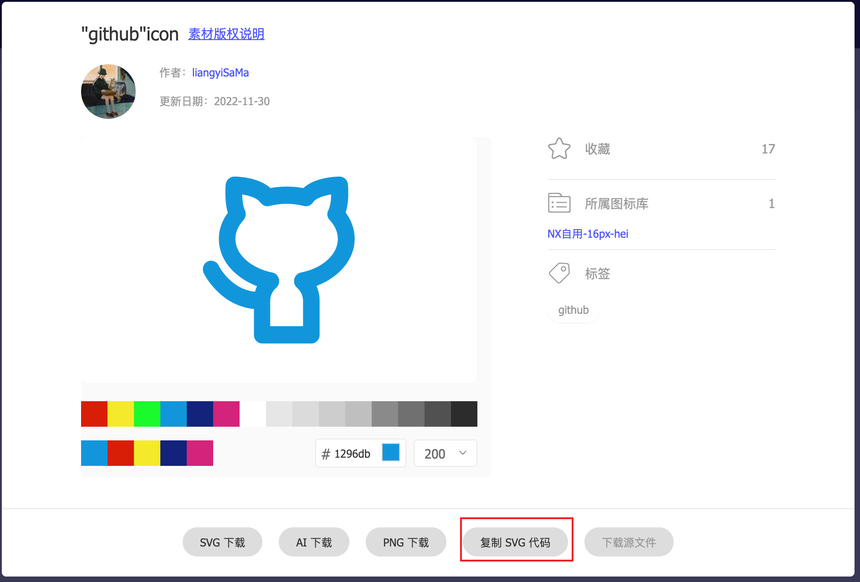This screenshot has height=582, width=860.
Task: Pick the green swatch in top palette
Action: point(147,414)
